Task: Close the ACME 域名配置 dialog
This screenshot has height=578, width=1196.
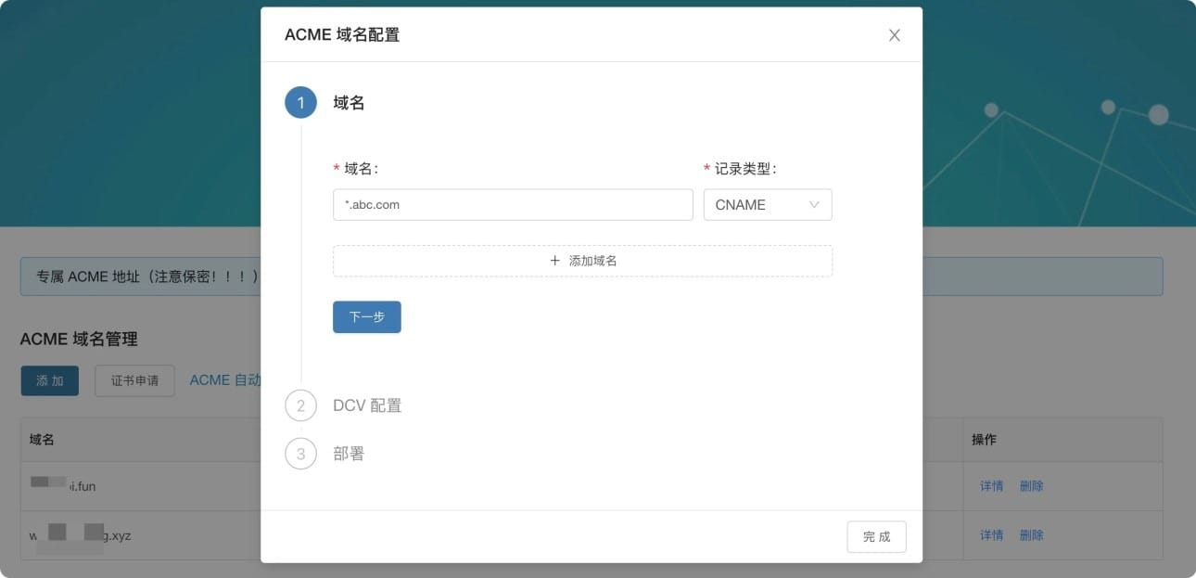Action: point(894,35)
